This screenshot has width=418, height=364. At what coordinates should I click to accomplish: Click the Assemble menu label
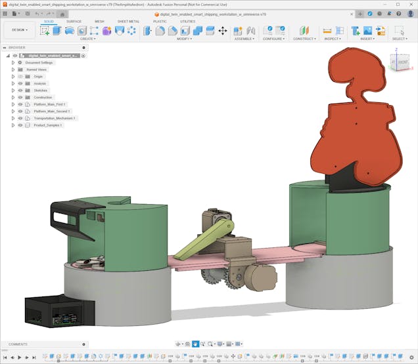tap(244, 39)
